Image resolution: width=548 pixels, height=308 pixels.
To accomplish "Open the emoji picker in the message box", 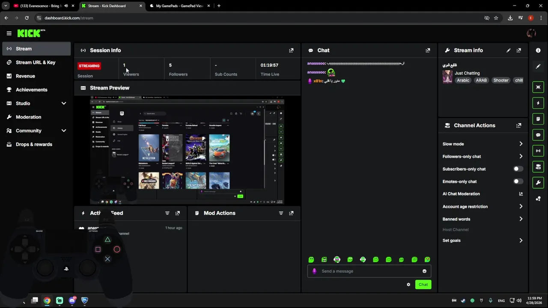I will coord(424,271).
